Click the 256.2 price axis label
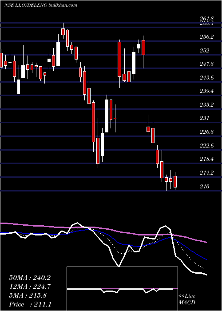The height and width of the screenshot is (311, 222). 206,37
